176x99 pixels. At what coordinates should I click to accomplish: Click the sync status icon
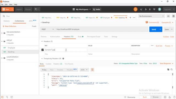136,9
